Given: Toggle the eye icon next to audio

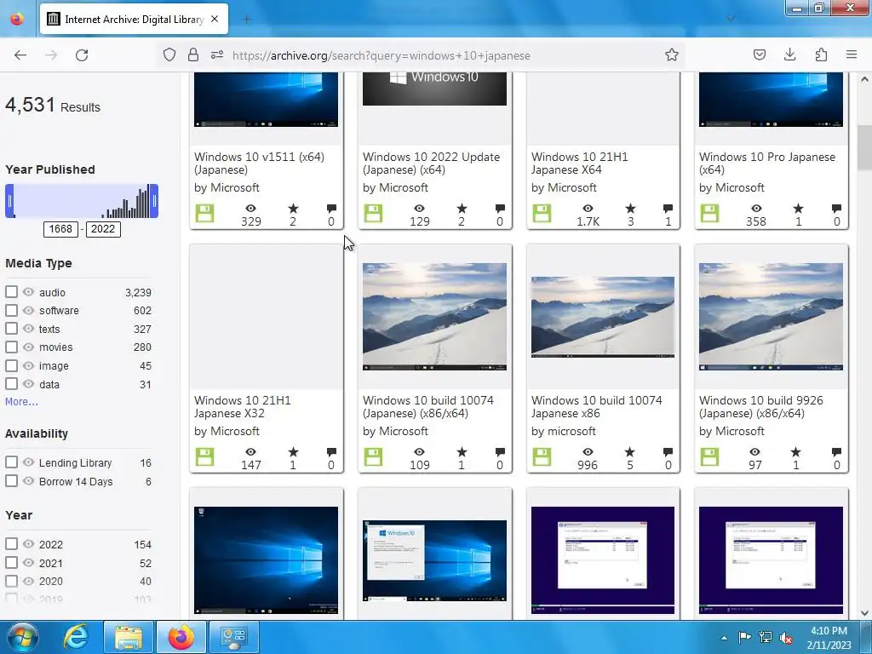Looking at the screenshot, I should pos(28,292).
